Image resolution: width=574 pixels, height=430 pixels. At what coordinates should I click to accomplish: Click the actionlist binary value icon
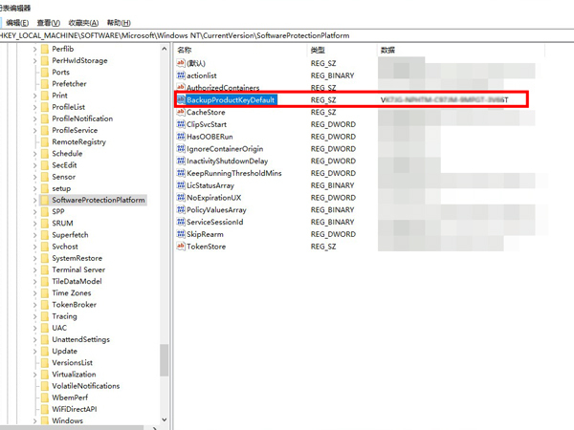[181, 75]
